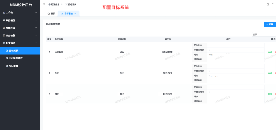Focus the 搜索 search input field
Viewport: 276px width, 130px height.
pyautogui.click(x=263, y=34)
